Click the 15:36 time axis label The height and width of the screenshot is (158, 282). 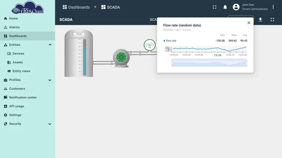(x=217, y=55)
